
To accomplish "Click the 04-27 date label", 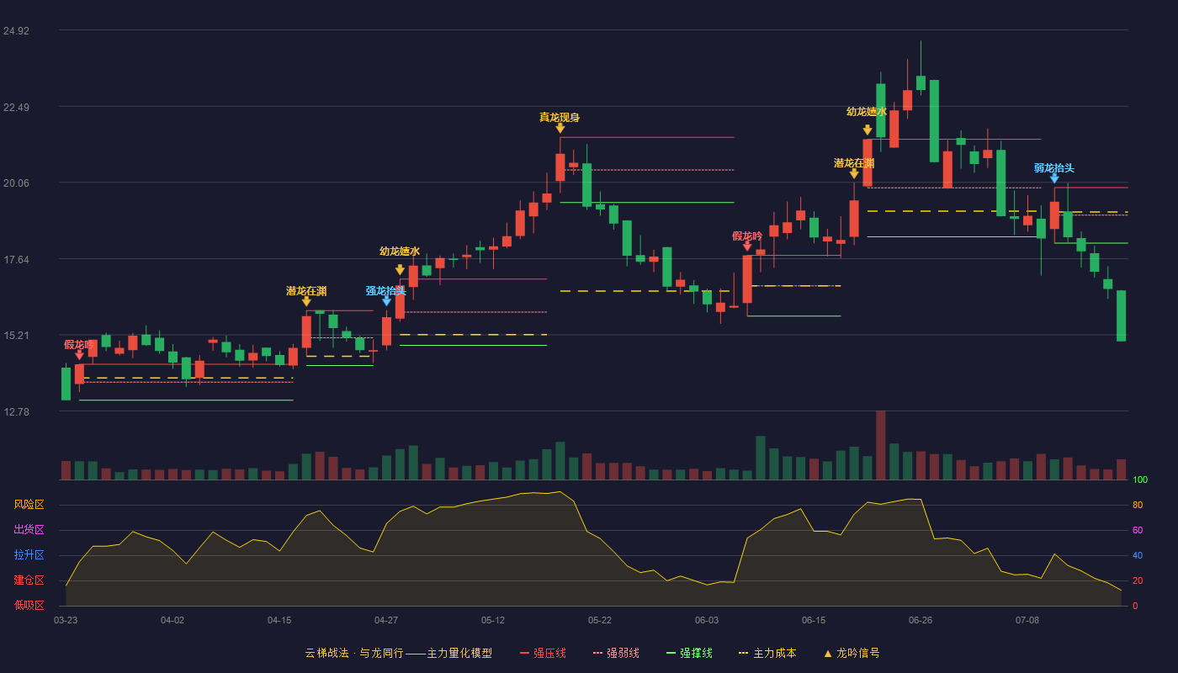I will tap(386, 620).
